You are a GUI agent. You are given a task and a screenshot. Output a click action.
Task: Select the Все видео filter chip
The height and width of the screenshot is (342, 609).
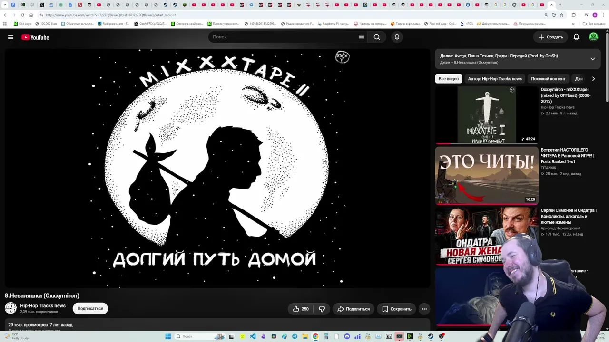449,79
